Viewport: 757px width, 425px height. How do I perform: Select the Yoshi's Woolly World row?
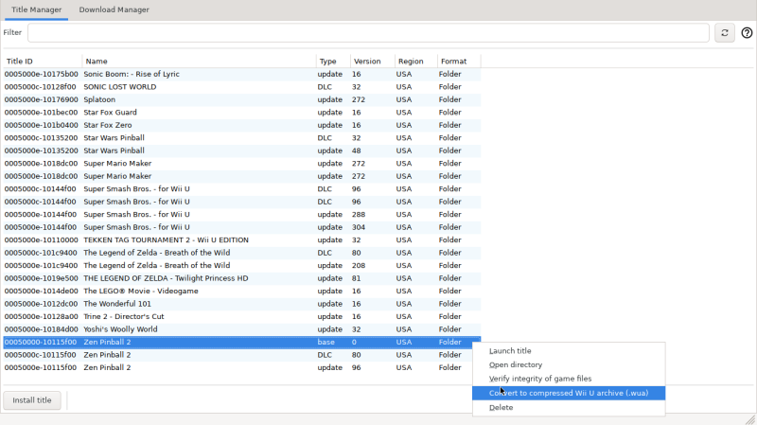click(x=242, y=329)
